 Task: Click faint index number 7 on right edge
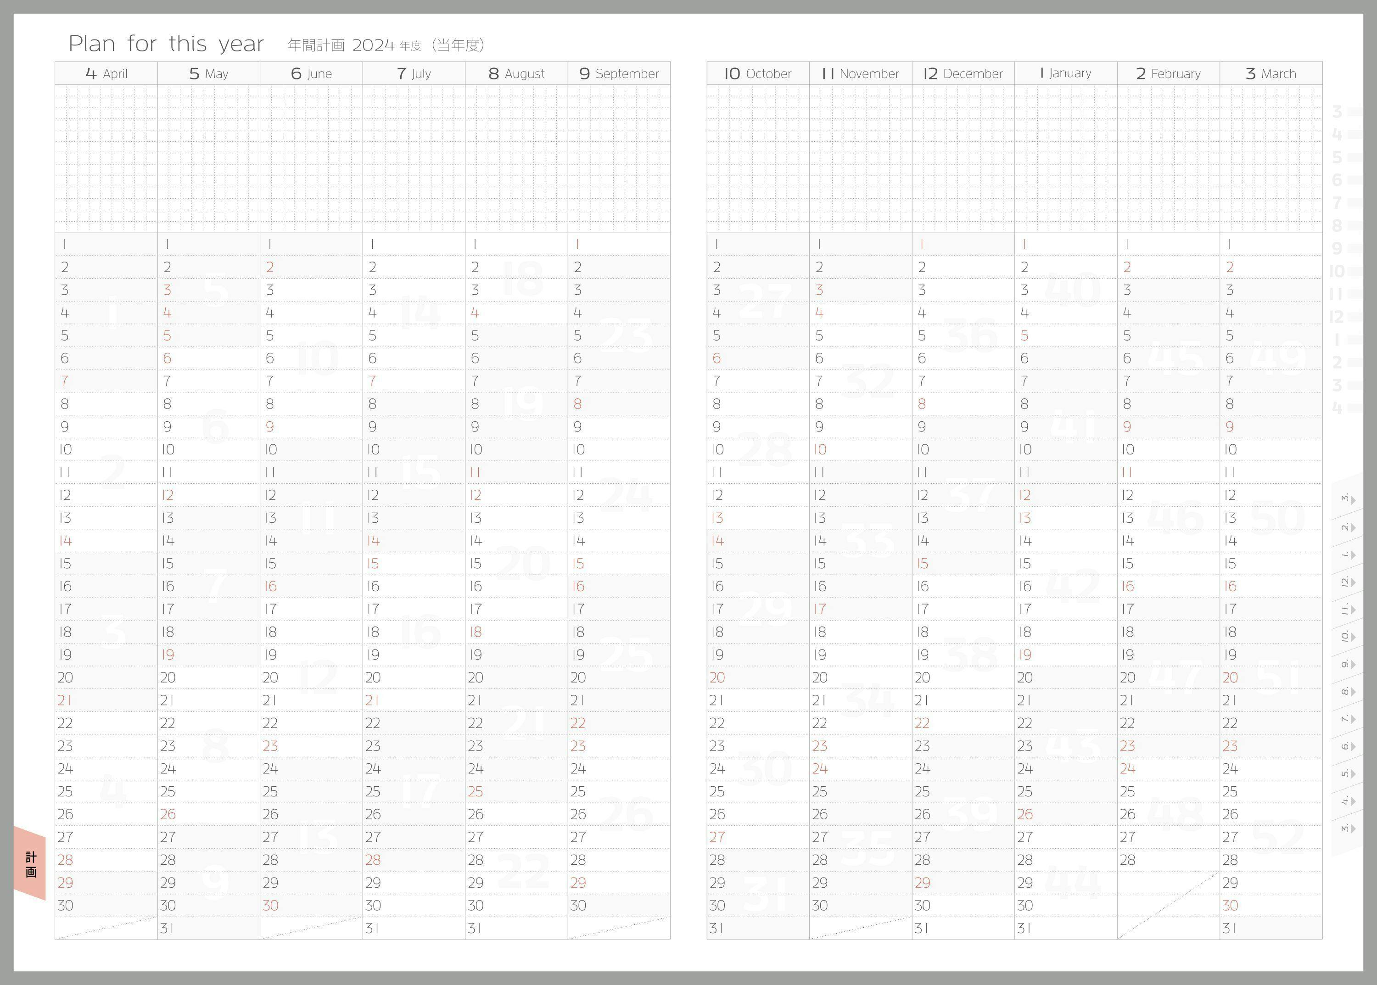pos(1336,202)
